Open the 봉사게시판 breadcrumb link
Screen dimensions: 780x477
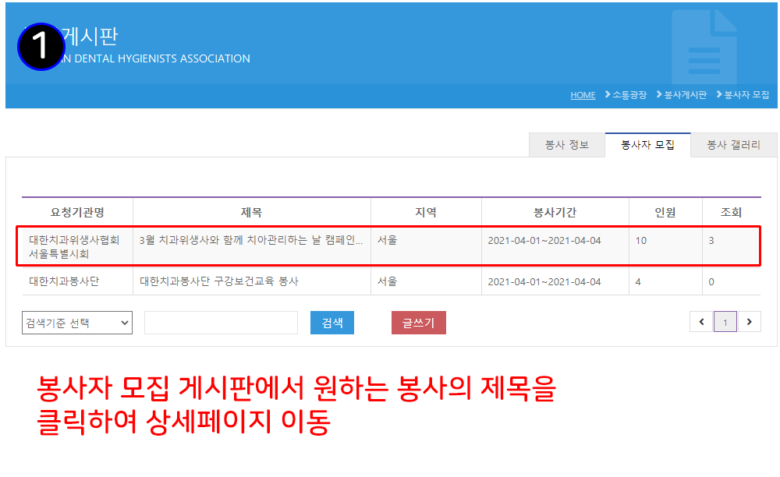[x=685, y=95]
